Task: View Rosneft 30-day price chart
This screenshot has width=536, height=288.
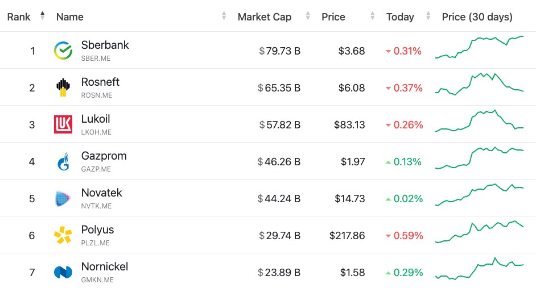Action: click(x=479, y=85)
